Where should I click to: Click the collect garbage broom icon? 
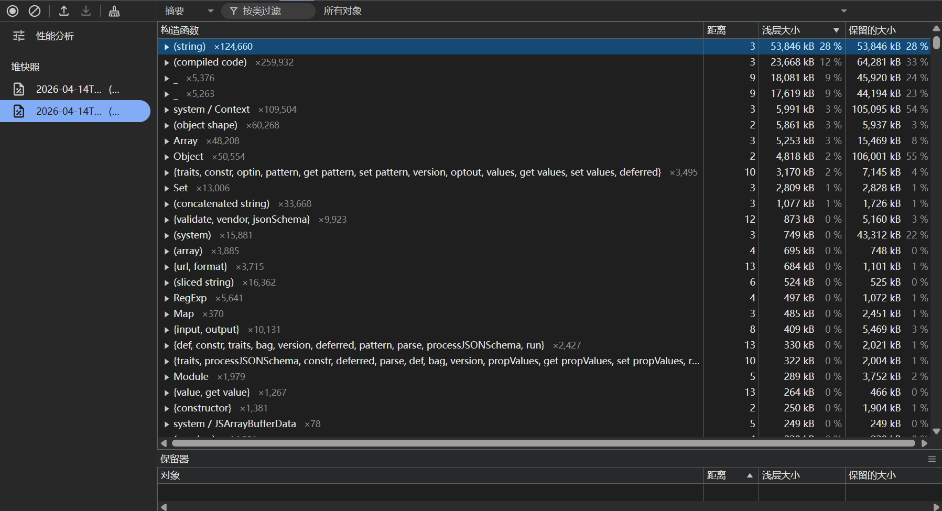[114, 10]
